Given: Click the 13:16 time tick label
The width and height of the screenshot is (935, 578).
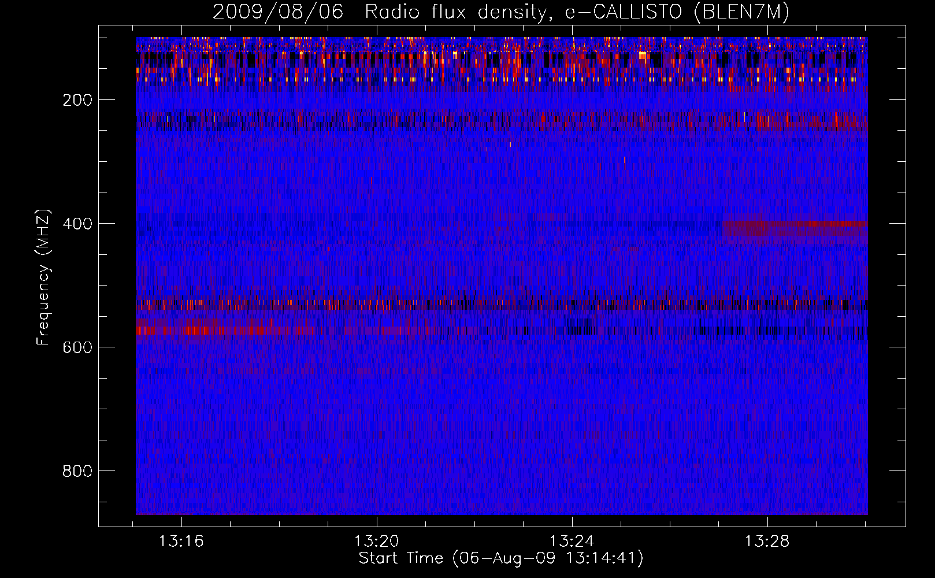Looking at the screenshot, I should coord(181,542).
